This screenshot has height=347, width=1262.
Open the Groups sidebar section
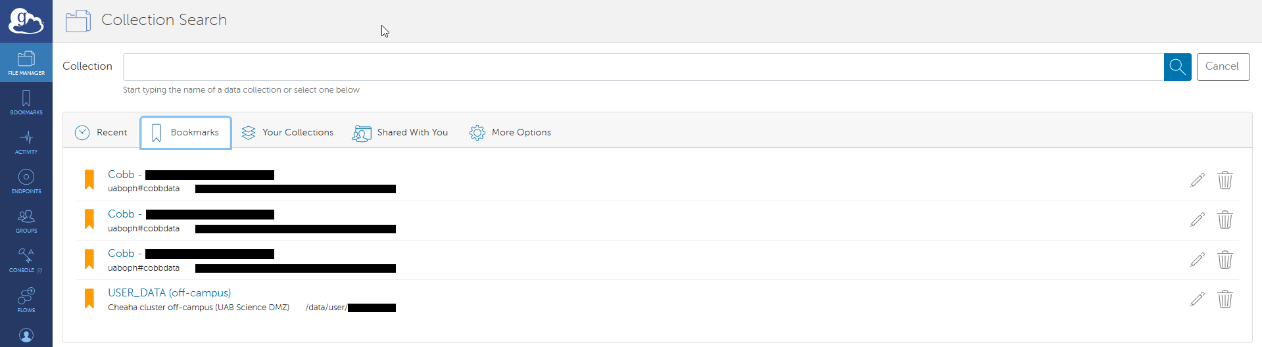(26, 221)
